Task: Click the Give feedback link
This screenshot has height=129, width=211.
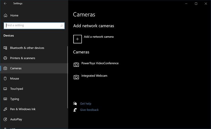Action: (x=89, y=110)
